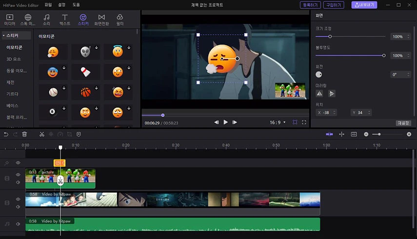Image resolution: width=417 pixels, height=239 pixels.
Task: Collapse the 스티커 category tree
Action: click(x=4, y=35)
